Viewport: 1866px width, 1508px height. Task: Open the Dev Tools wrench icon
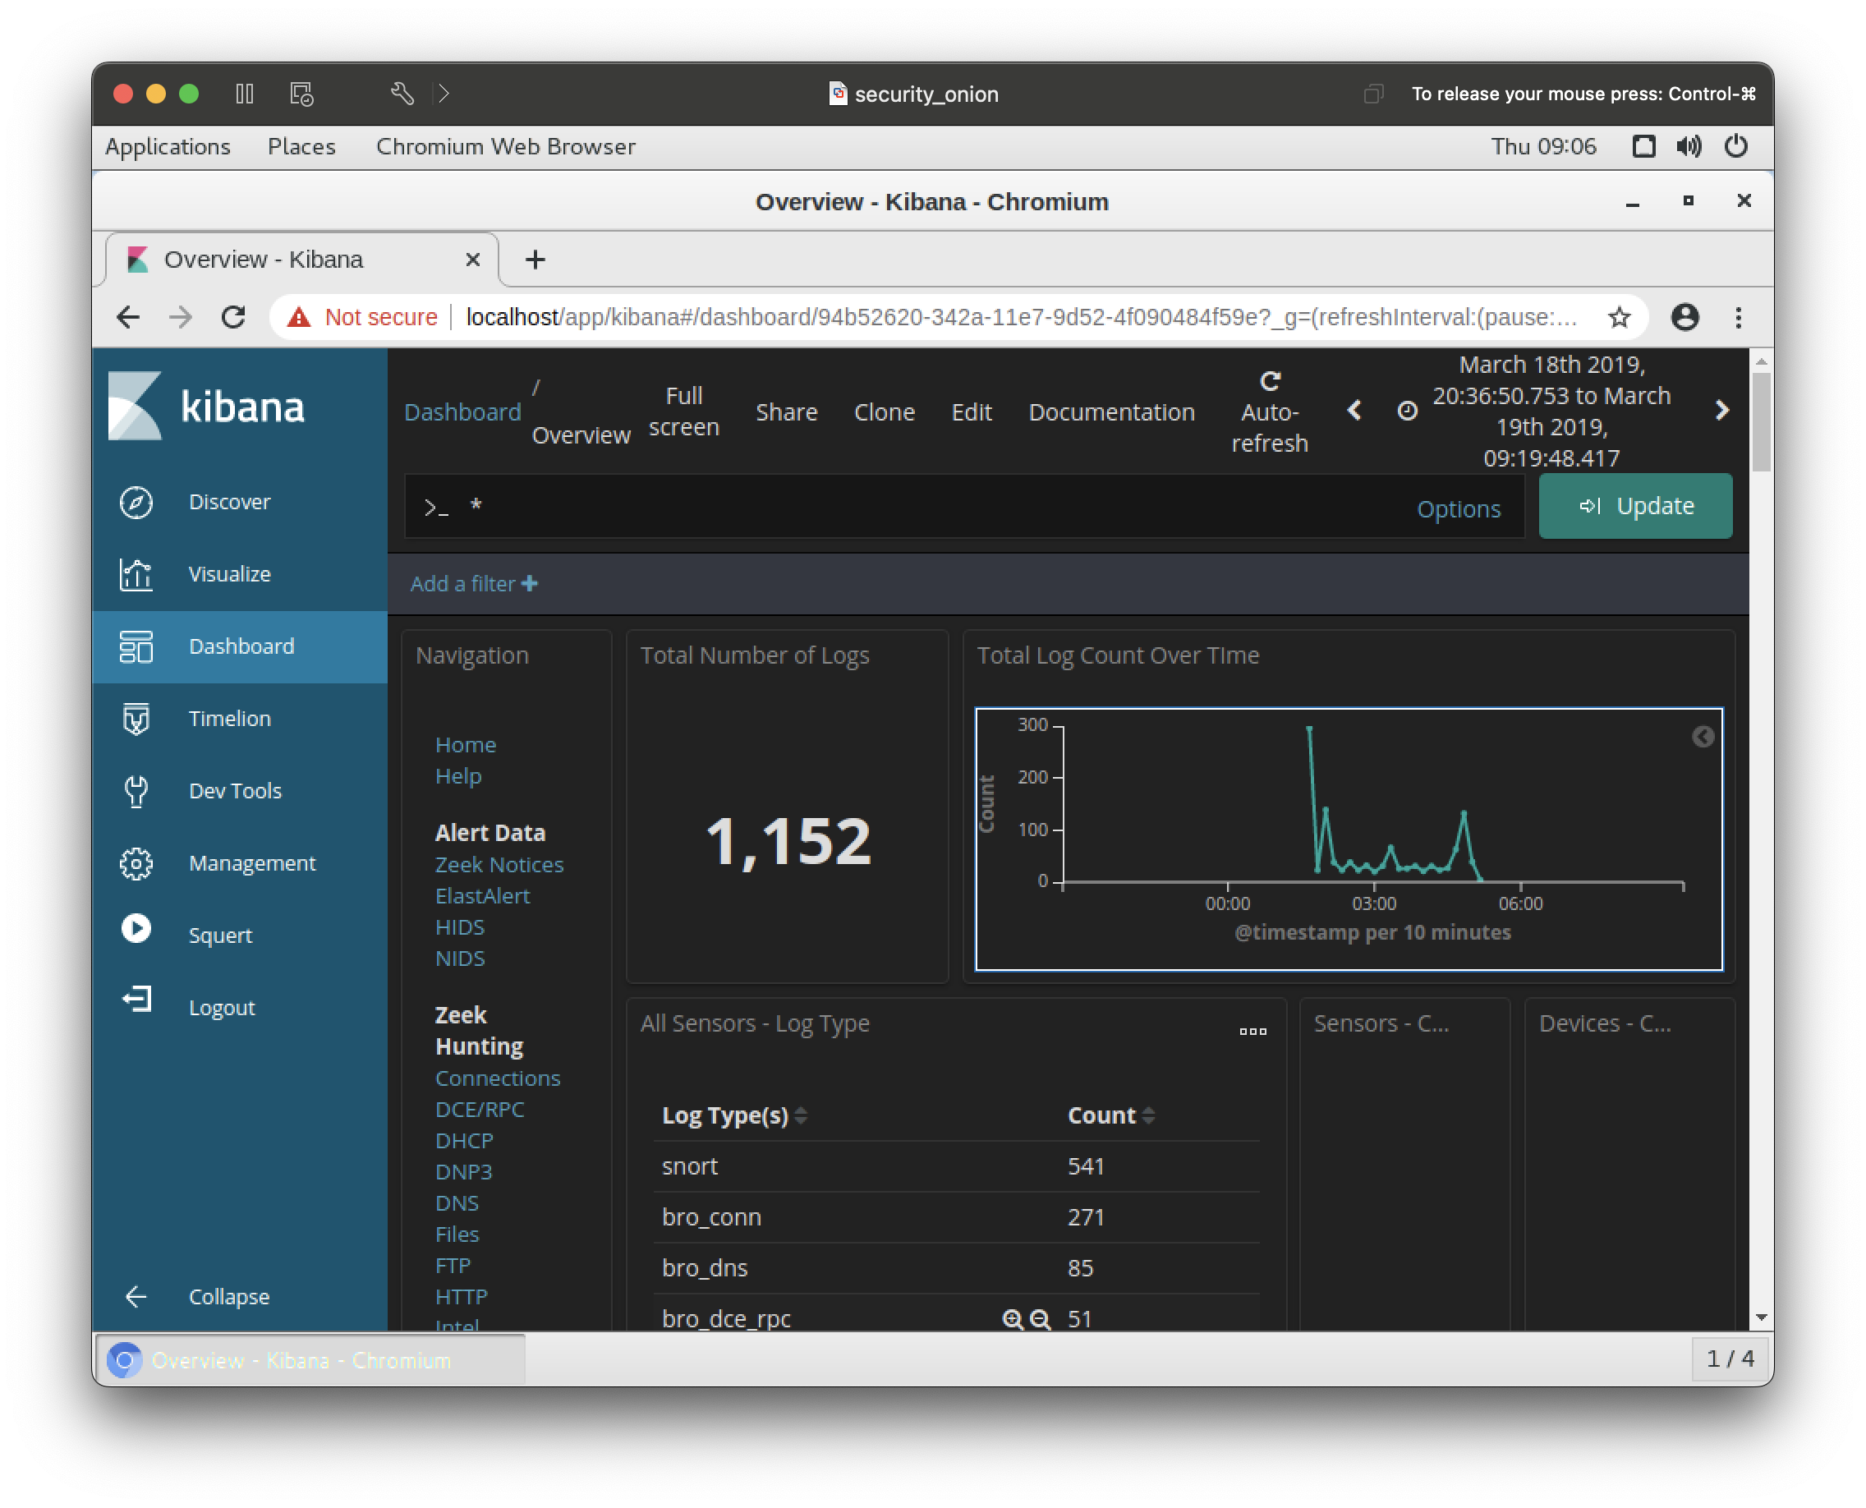136,790
